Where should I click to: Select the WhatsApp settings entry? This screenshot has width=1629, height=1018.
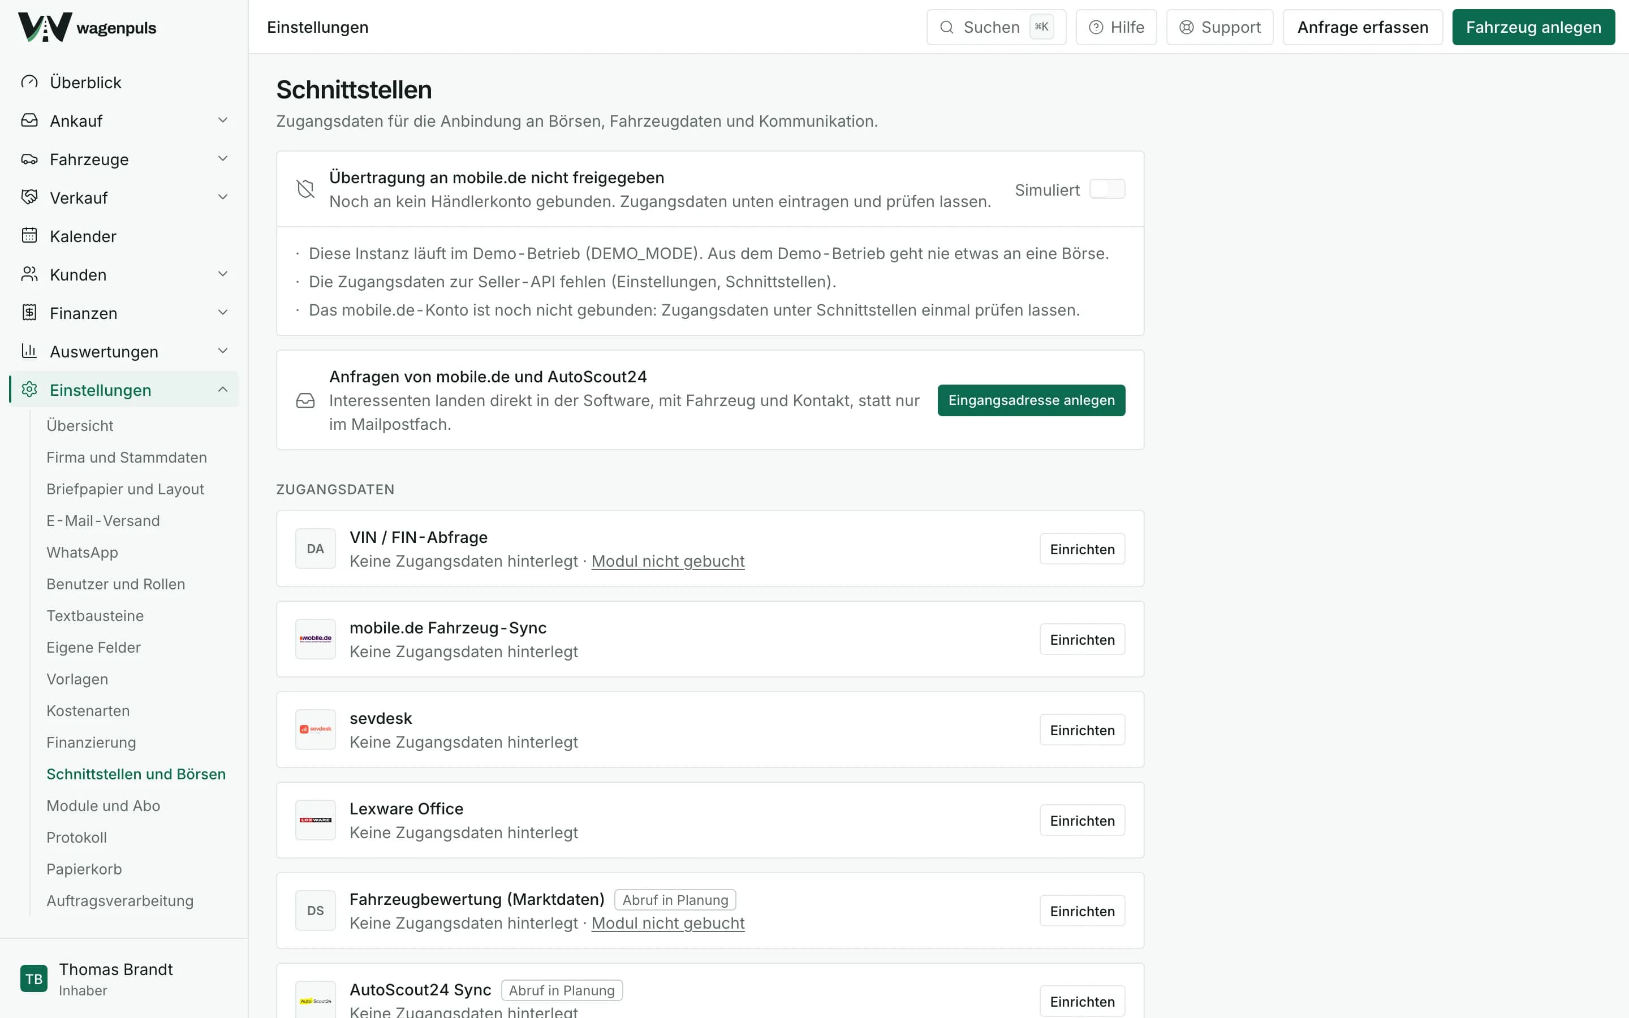[x=82, y=552]
